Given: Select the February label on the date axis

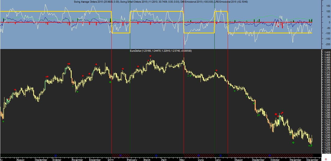Looking at the screenshot, I should tap(133, 159).
